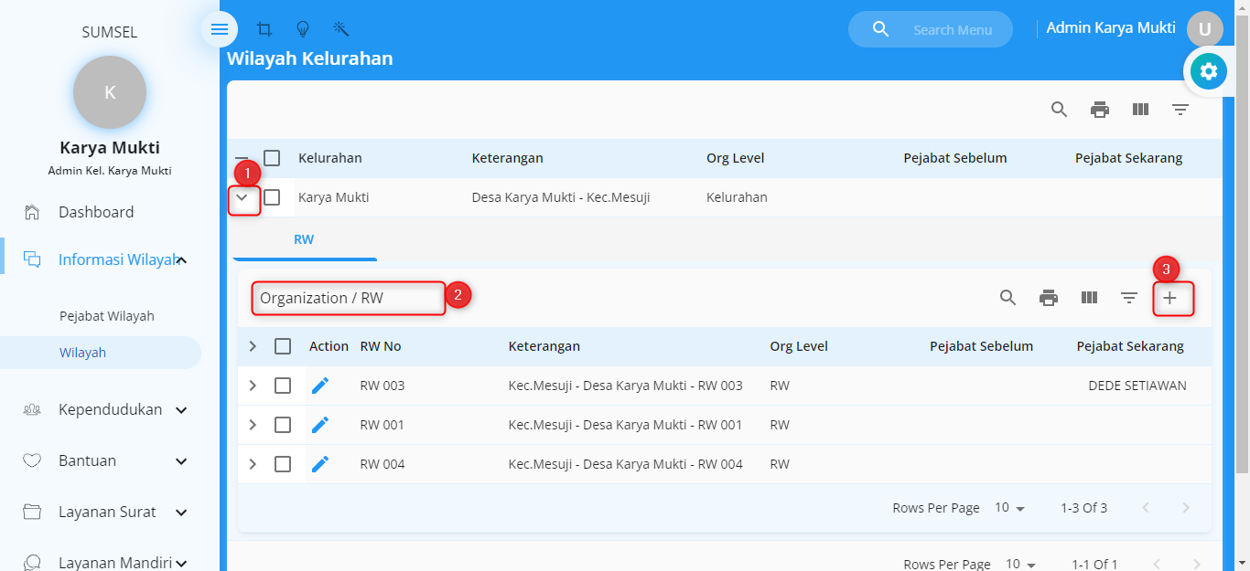1250x571 pixels.
Task: Go to Dashboard in sidebar
Action: click(96, 212)
